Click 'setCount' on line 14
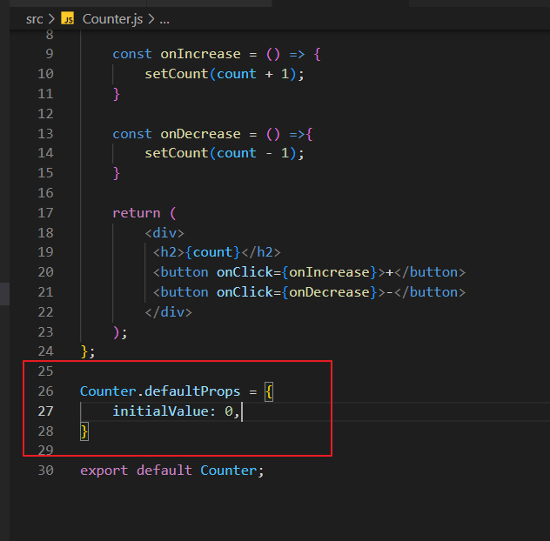The width and height of the screenshot is (550, 541). (177, 153)
